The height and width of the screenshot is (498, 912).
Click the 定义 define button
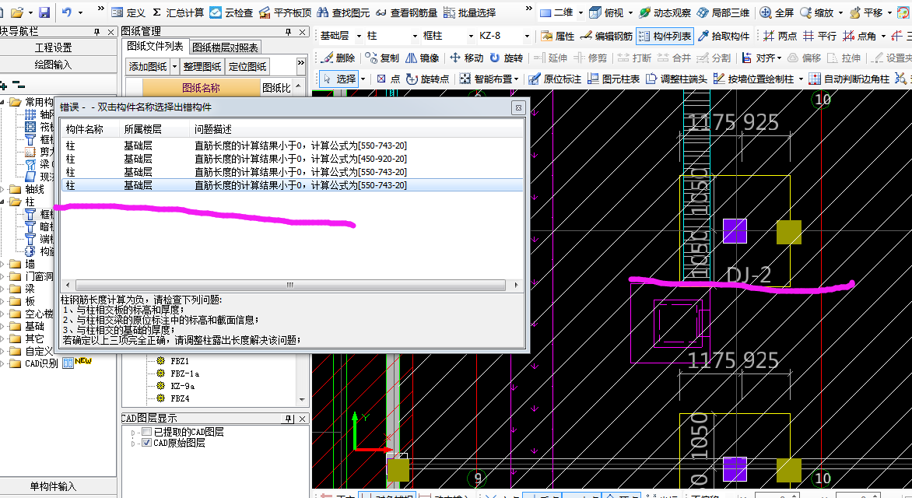(x=128, y=12)
